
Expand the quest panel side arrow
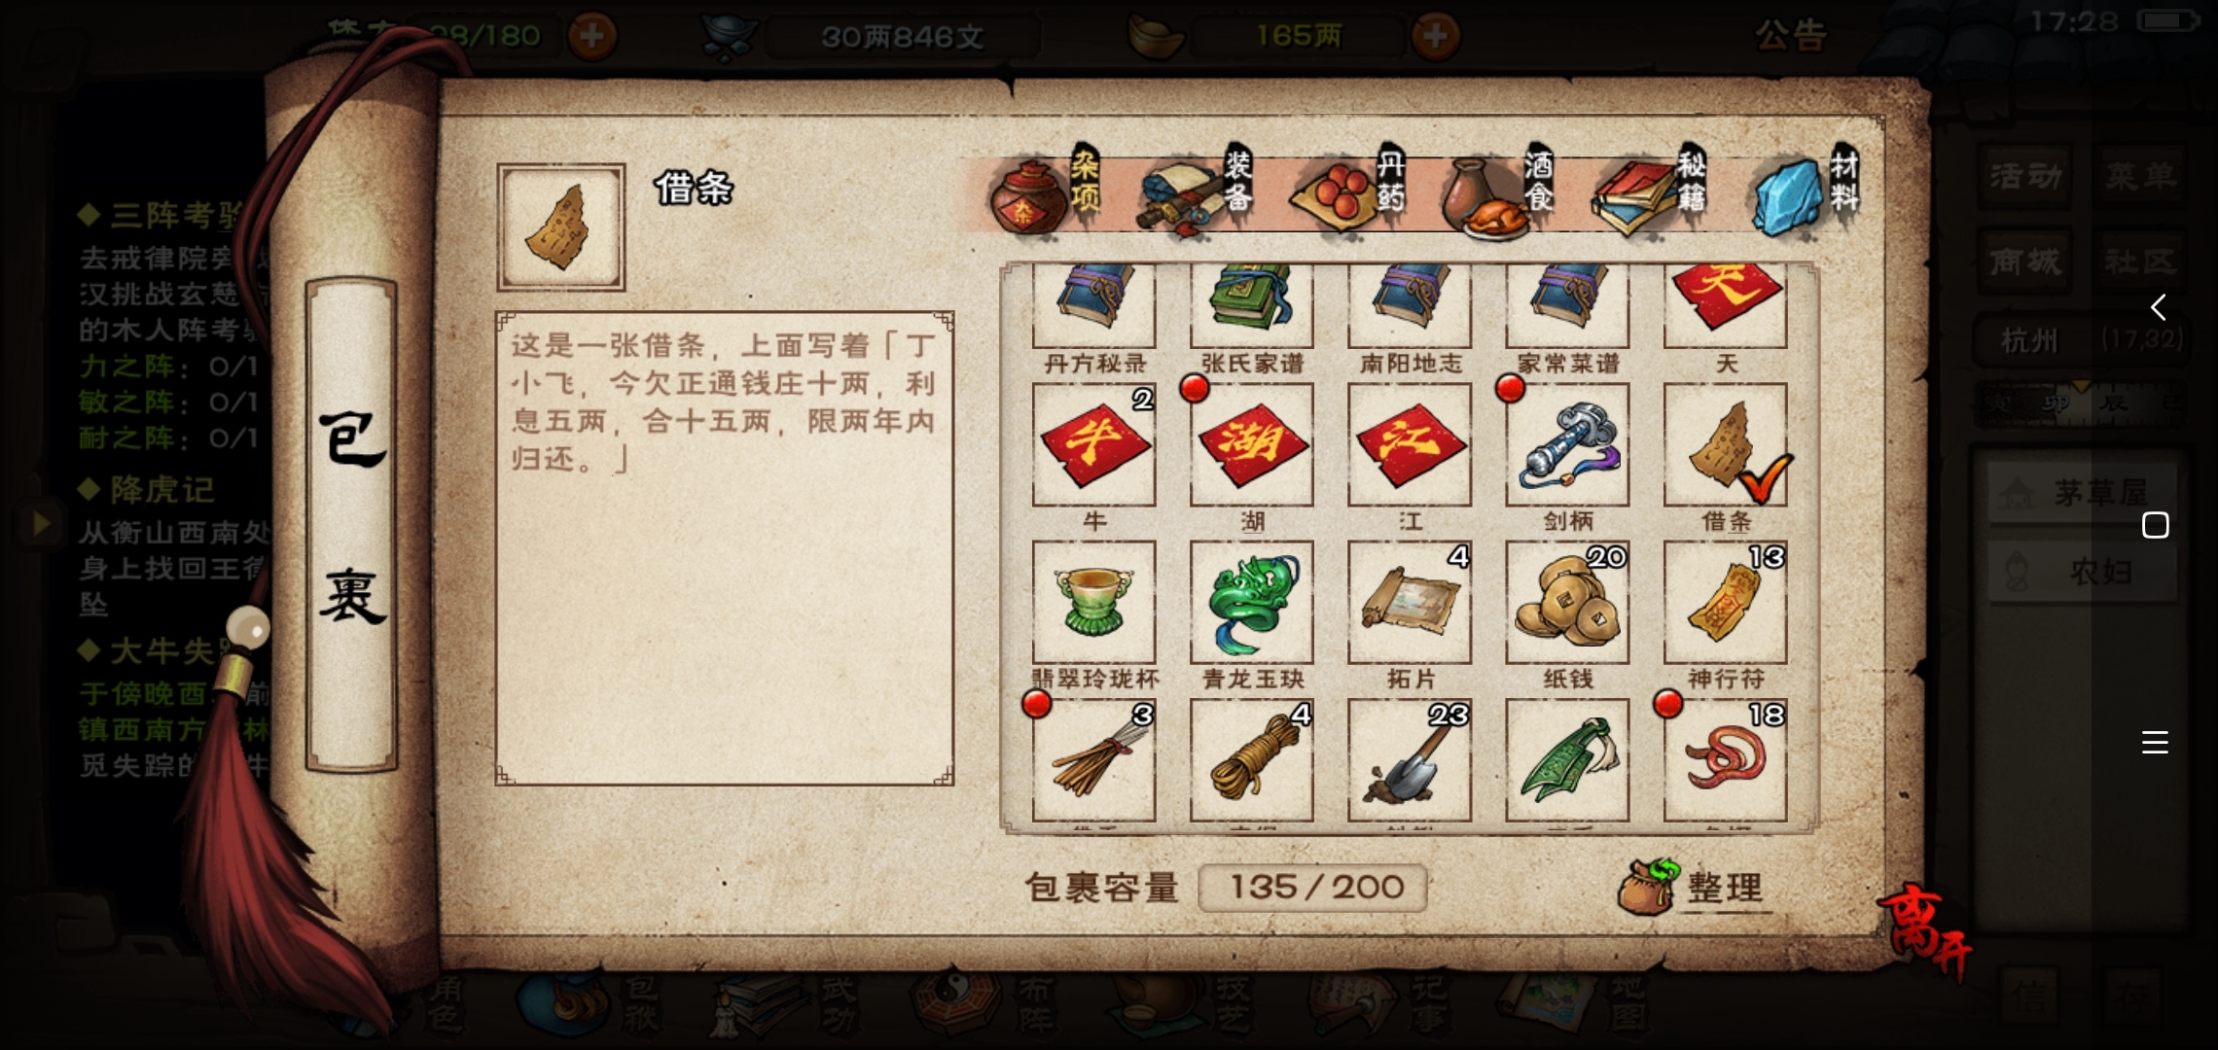tap(40, 524)
